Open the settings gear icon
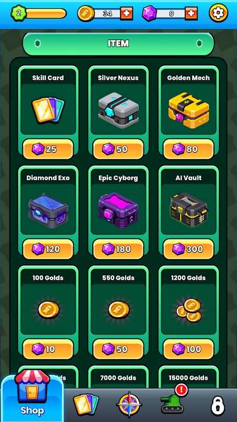The image size is (237, 422). 218,13
